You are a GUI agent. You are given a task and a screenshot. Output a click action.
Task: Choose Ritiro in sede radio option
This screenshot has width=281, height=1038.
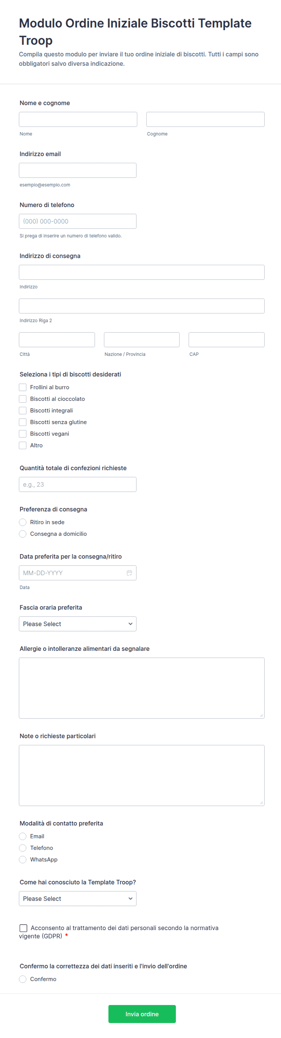pyautogui.click(x=23, y=522)
